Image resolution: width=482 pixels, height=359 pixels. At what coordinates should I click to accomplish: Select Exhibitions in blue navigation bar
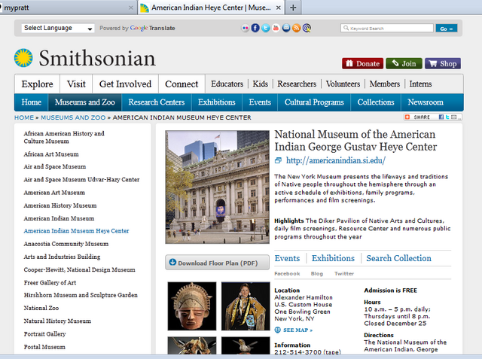click(x=217, y=102)
